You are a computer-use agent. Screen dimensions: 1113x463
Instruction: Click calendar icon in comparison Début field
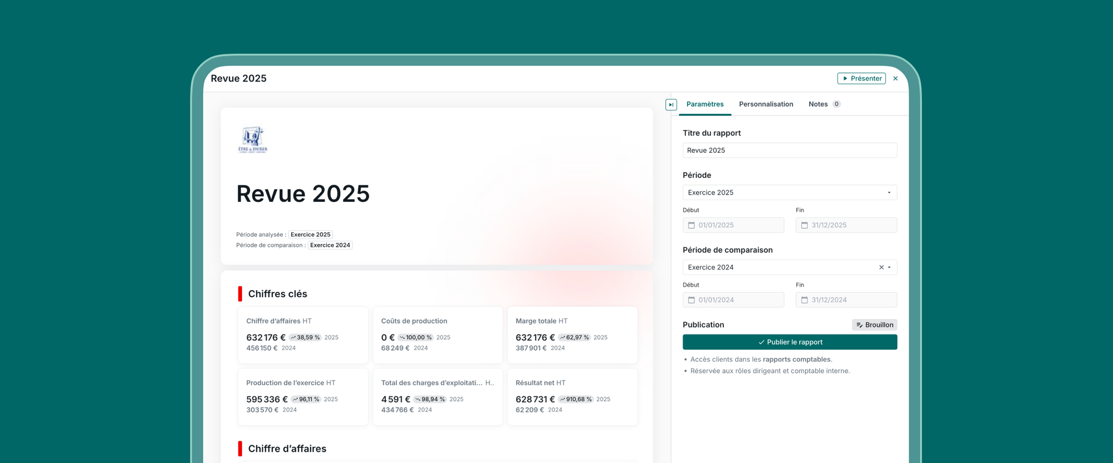[x=692, y=300]
